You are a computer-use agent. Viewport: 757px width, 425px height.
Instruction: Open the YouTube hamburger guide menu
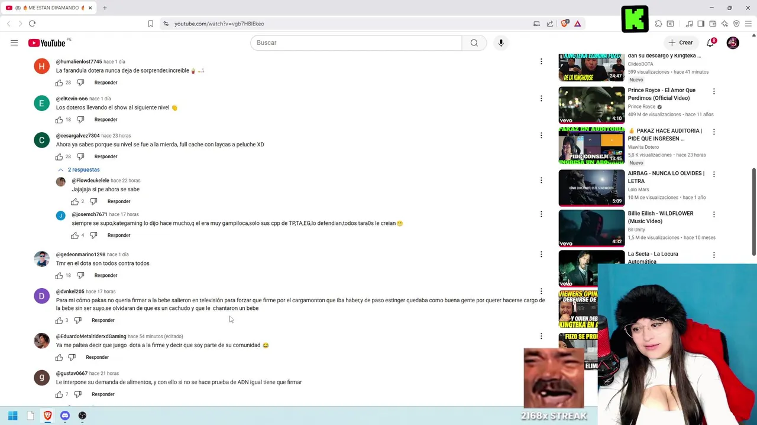coord(14,42)
